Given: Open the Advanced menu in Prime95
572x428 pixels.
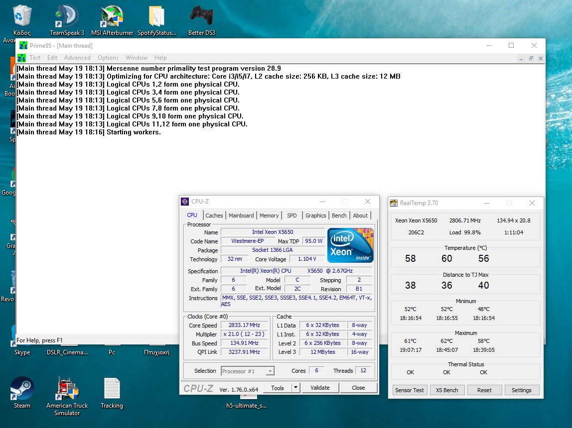Looking at the screenshot, I should point(77,58).
